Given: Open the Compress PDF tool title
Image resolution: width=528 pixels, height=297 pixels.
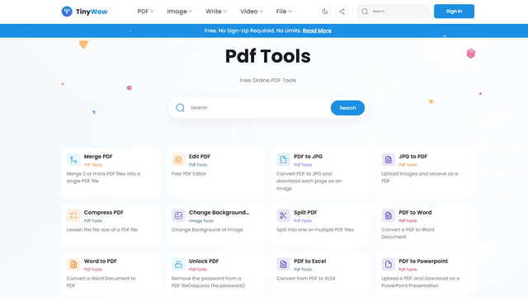Looking at the screenshot, I should [x=104, y=213].
